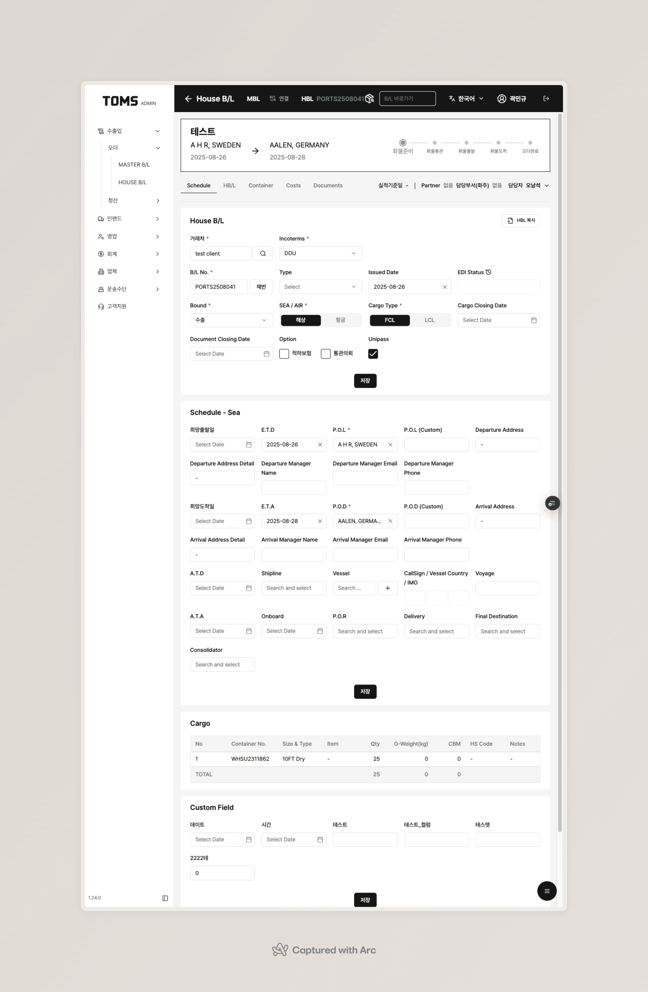Check the 통관의뢰 option checkbox
Image resolution: width=648 pixels, height=992 pixels.
pos(326,354)
